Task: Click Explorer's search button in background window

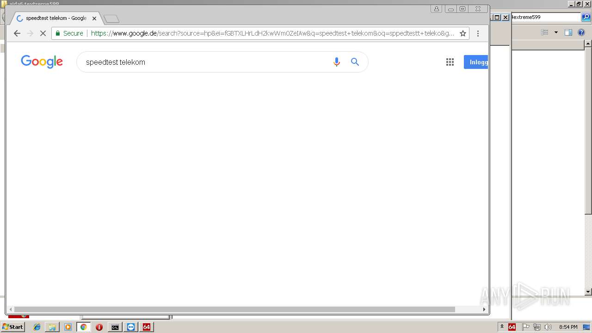Action: (x=586, y=17)
